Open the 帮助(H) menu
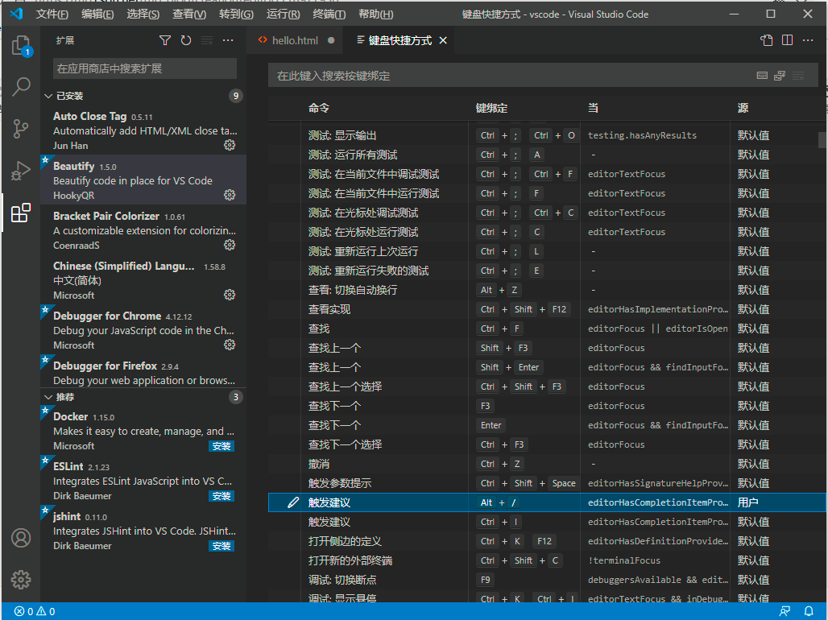Image resolution: width=828 pixels, height=620 pixels. pos(375,14)
